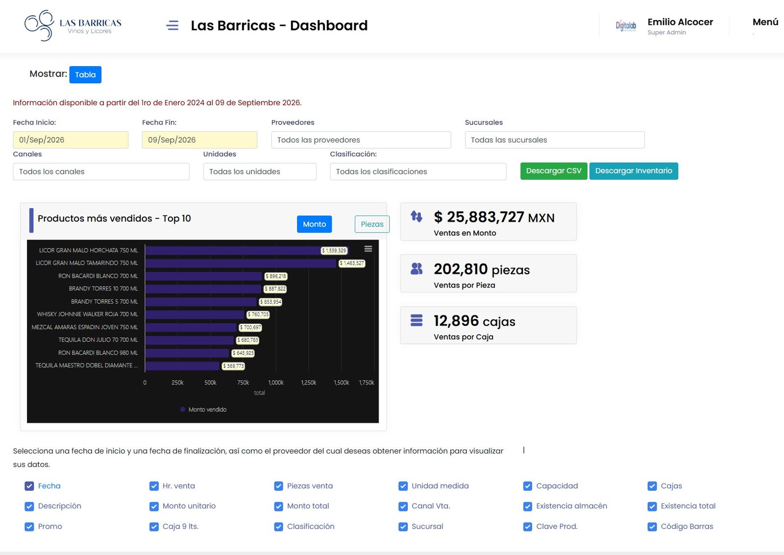Click Descargar CSV button
The image size is (784, 555).
tap(554, 171)
